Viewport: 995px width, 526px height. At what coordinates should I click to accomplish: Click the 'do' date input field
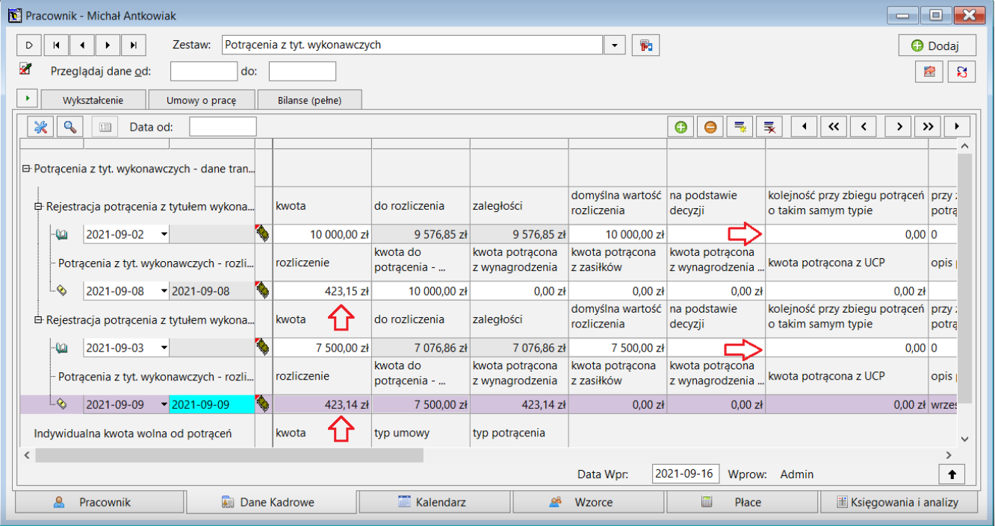pos(302,71)
